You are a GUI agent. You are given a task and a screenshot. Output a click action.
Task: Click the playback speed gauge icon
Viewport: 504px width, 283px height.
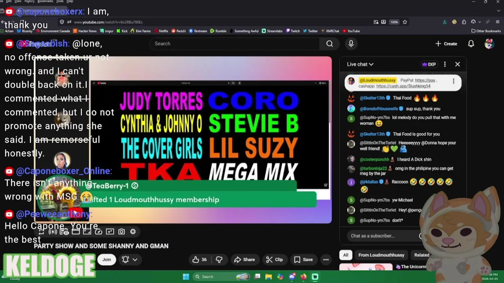pyautogui.click(x=99, y=232)
